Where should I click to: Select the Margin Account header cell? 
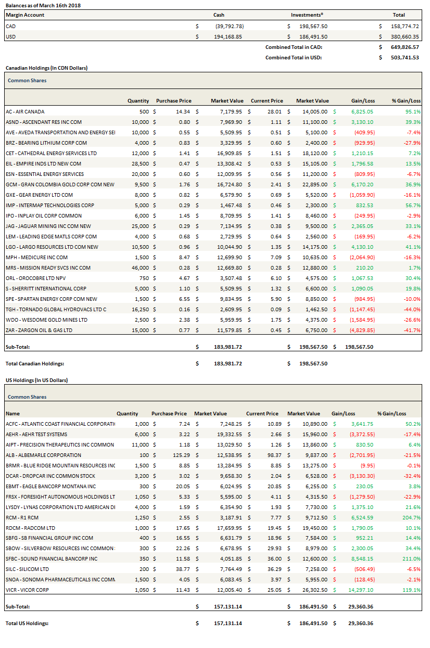coord(24,15)
